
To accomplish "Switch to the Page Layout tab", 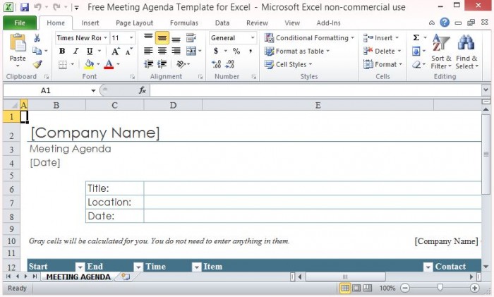I will (134, 23).
